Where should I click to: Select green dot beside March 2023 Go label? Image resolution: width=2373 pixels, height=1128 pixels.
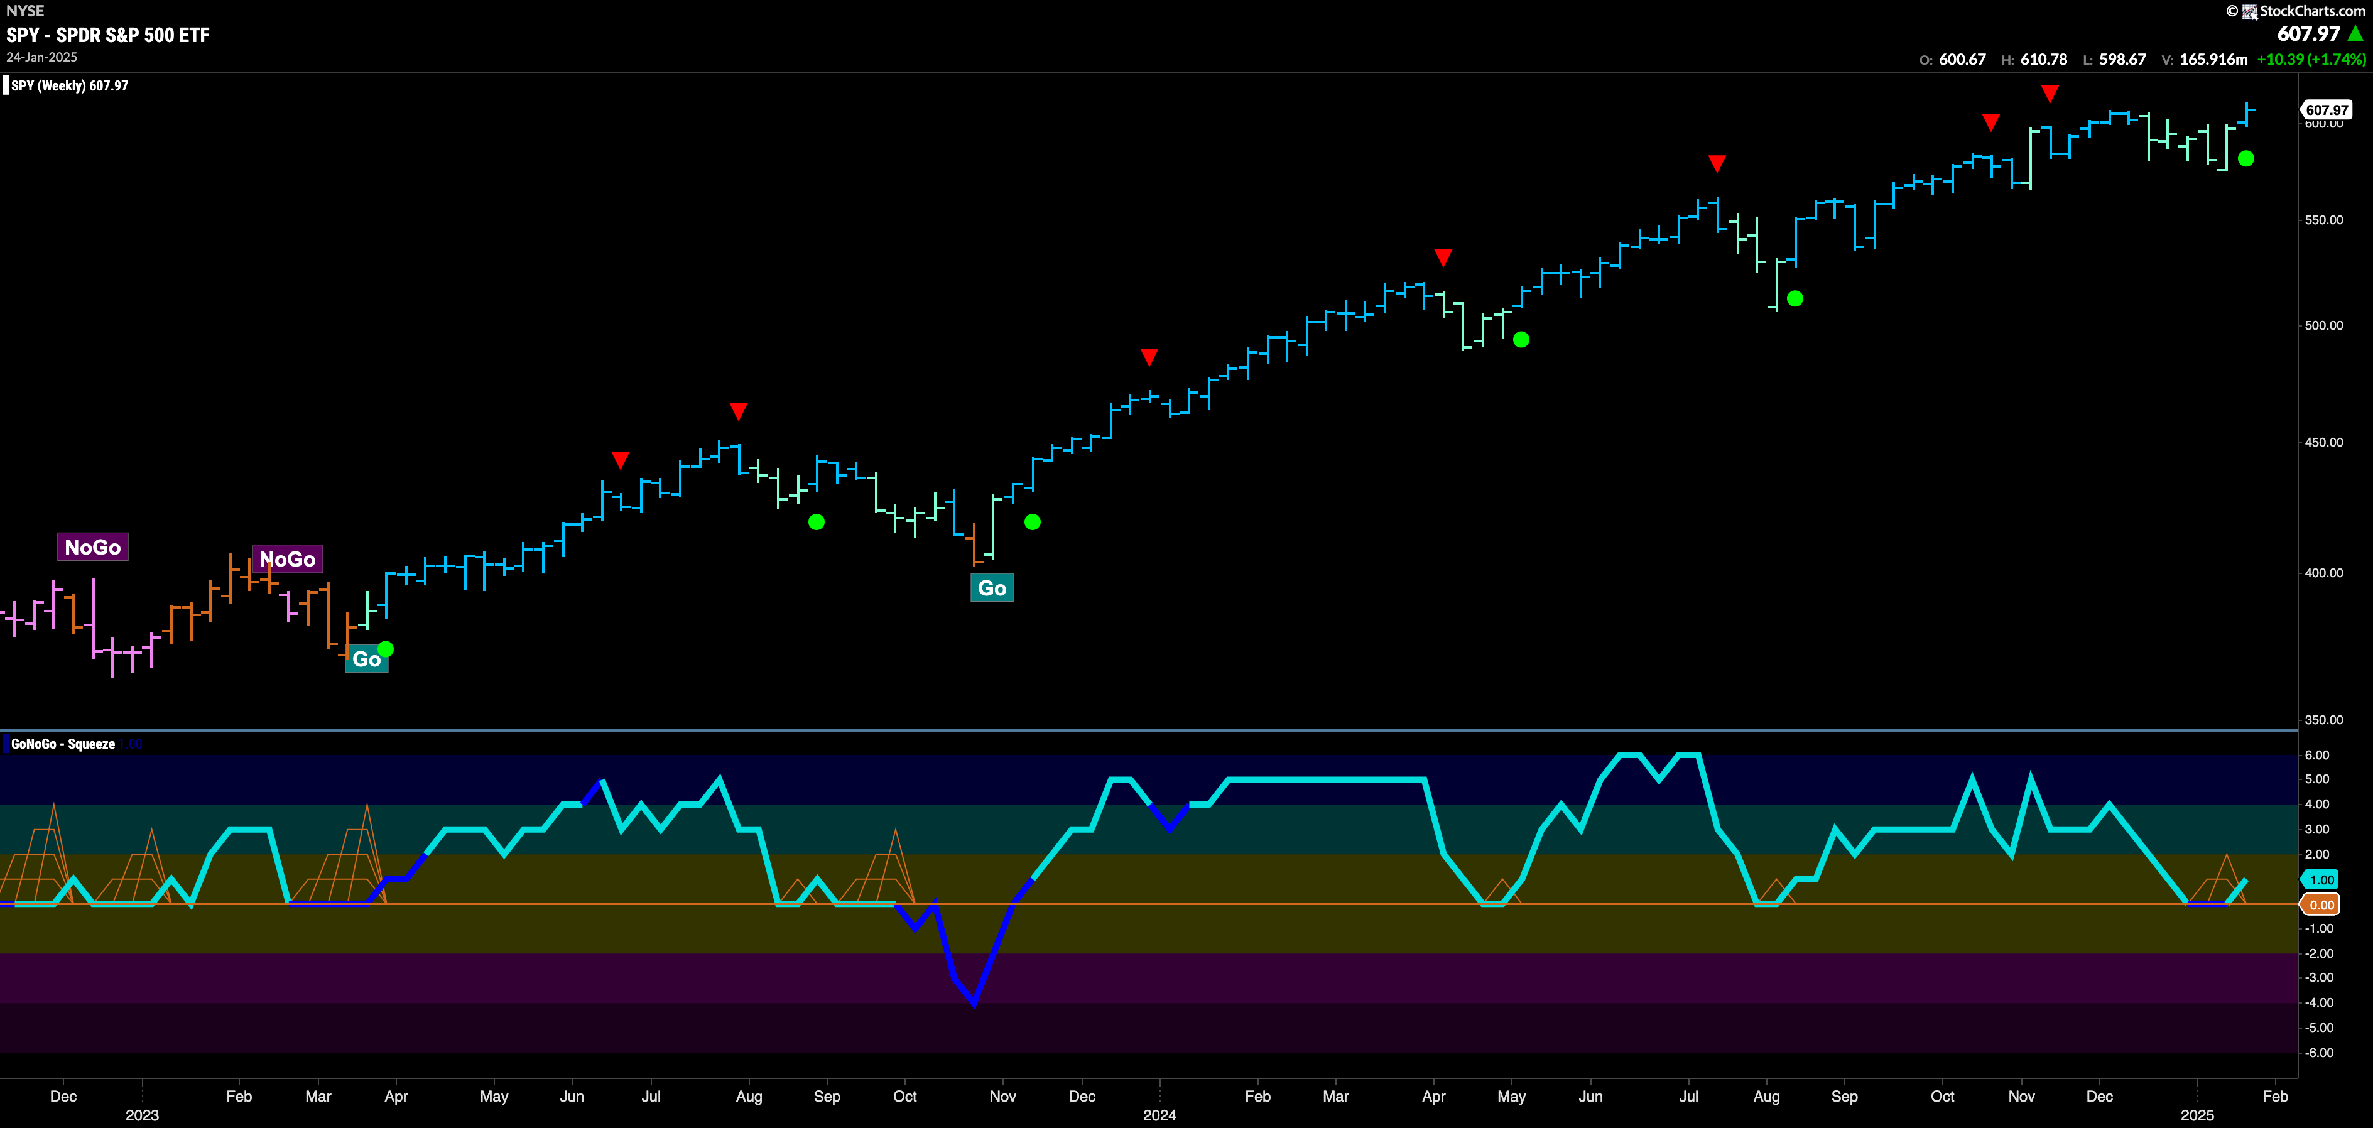(386, 649)
